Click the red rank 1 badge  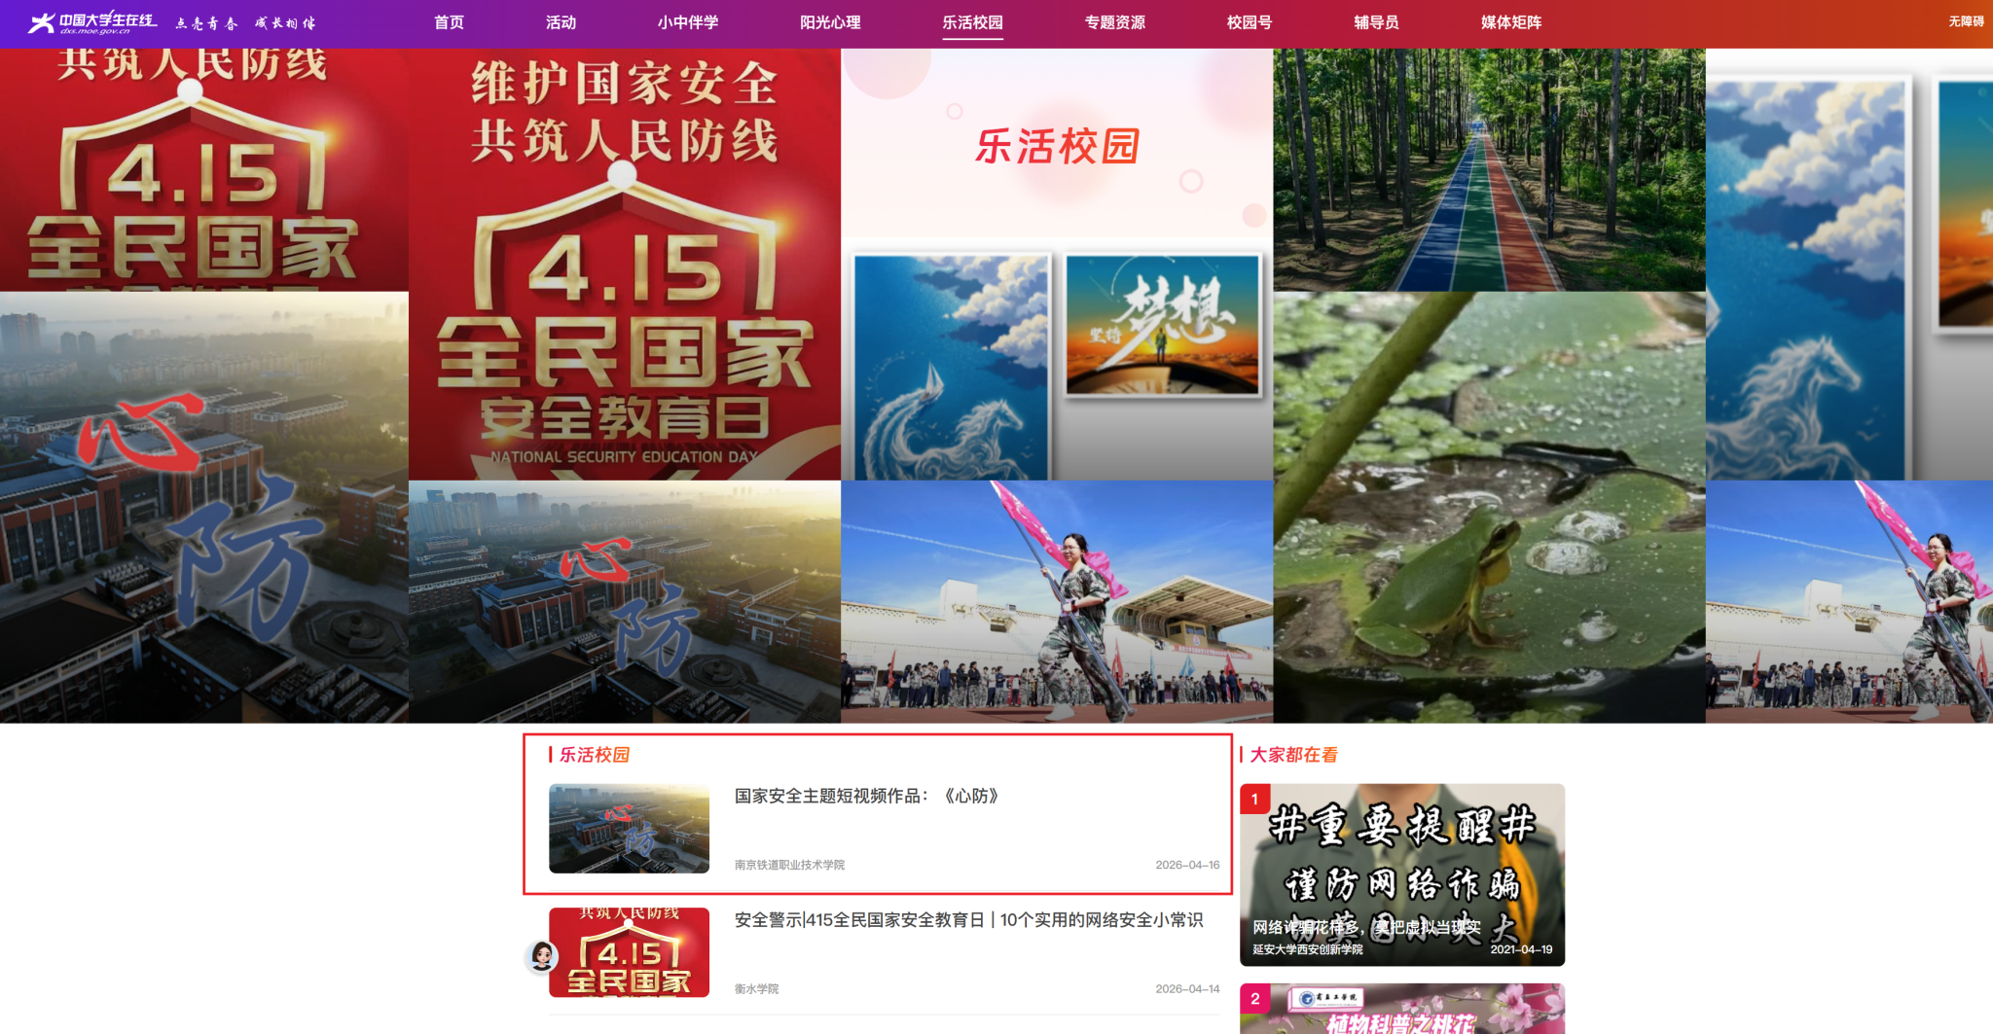(x=1254, y=799)
